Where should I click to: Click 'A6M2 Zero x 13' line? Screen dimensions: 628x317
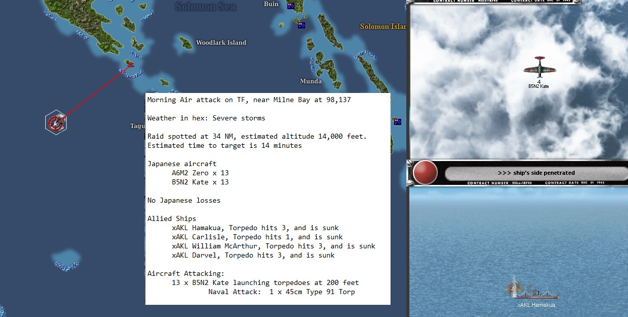point(200,173)
